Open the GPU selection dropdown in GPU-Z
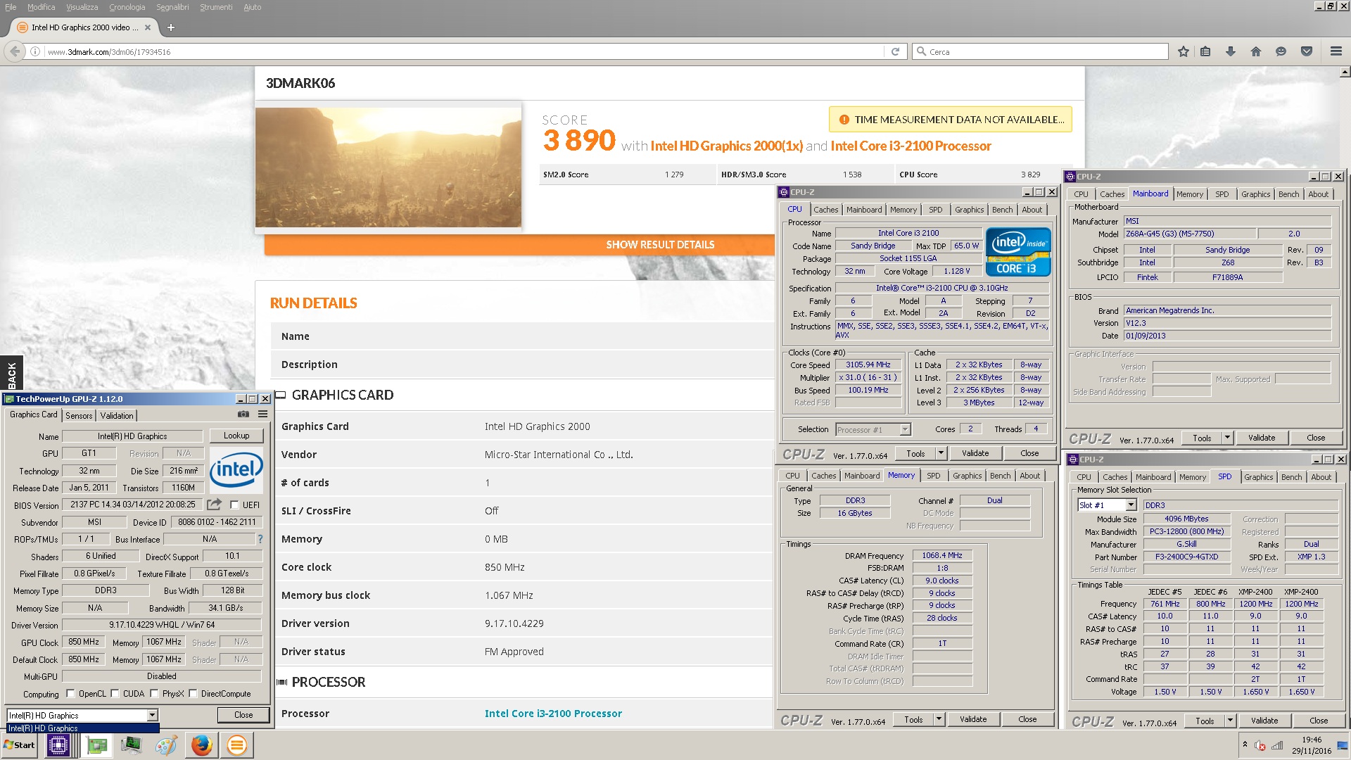This screenshot has width=1351, height=760. pyautogui.click(x=152, y=715)
